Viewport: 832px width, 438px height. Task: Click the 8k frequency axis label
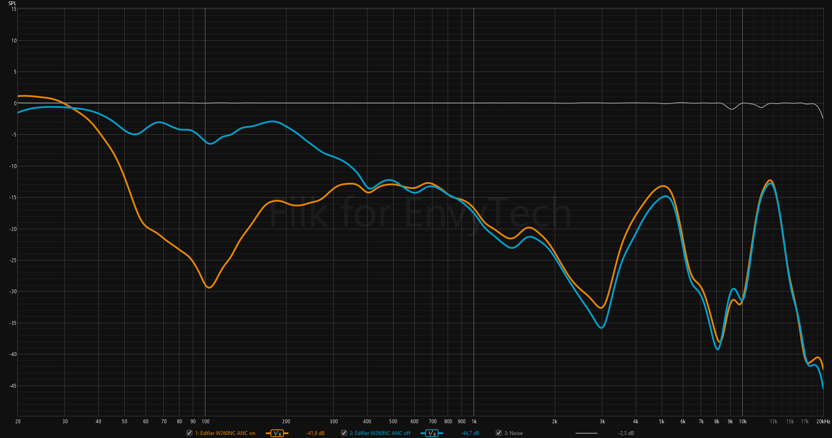point(717,422)
